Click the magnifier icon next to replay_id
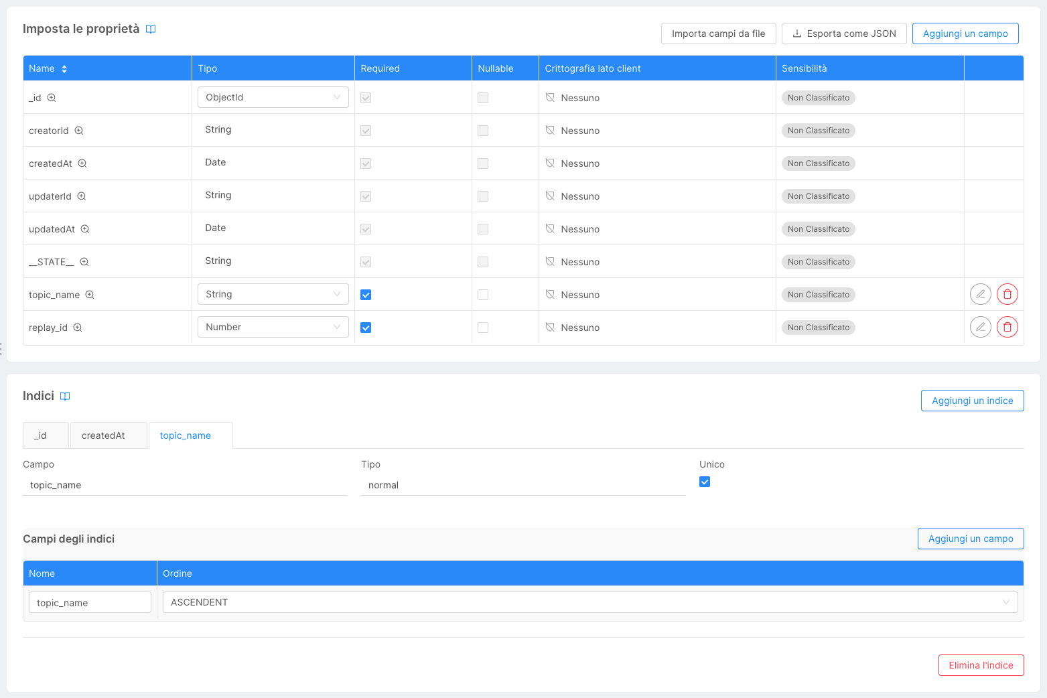 coord(78,328)
